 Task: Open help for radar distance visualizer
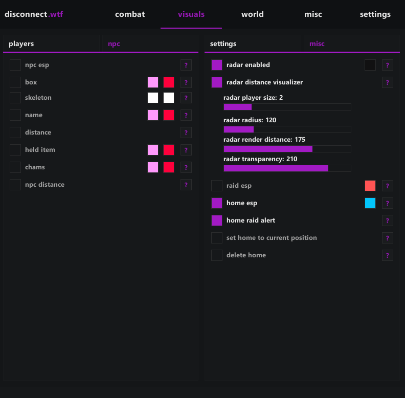click(x=388, y=82)
